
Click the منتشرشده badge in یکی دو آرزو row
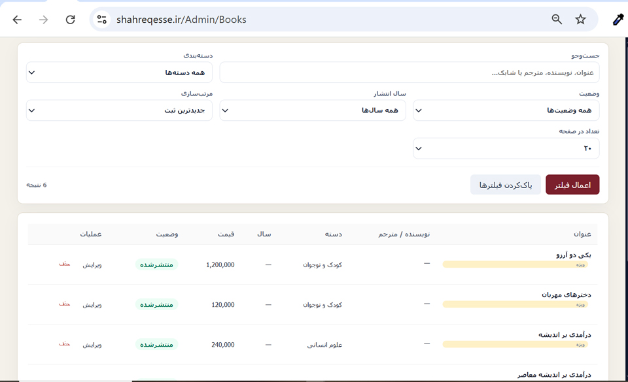pyautogui.click(x=156, y=264)
